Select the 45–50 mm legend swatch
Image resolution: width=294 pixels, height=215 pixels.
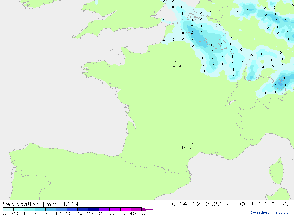(x=136, y=209)
